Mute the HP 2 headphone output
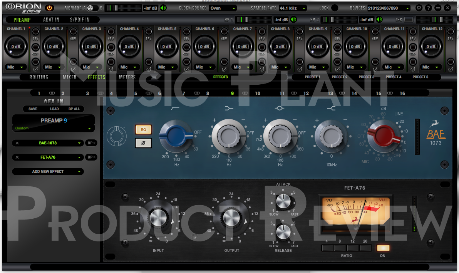459x273 pixels. click(379, 20)
